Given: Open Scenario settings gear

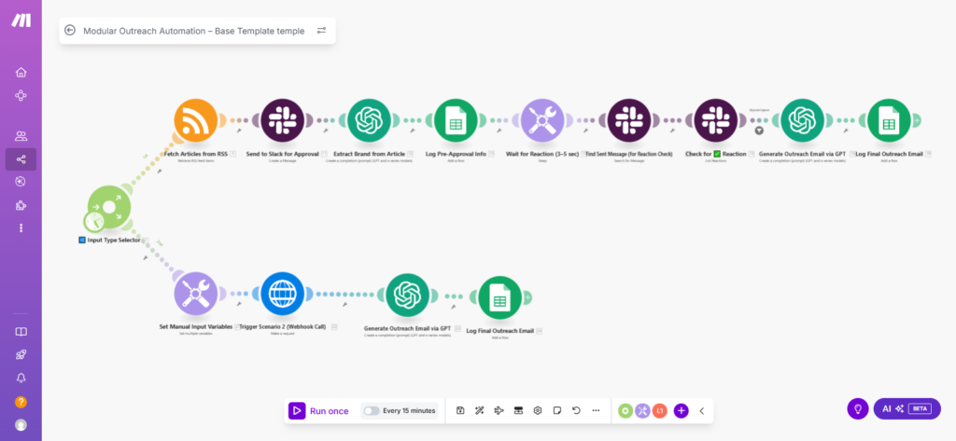Looking at the screenshot, I should [537, 410].
